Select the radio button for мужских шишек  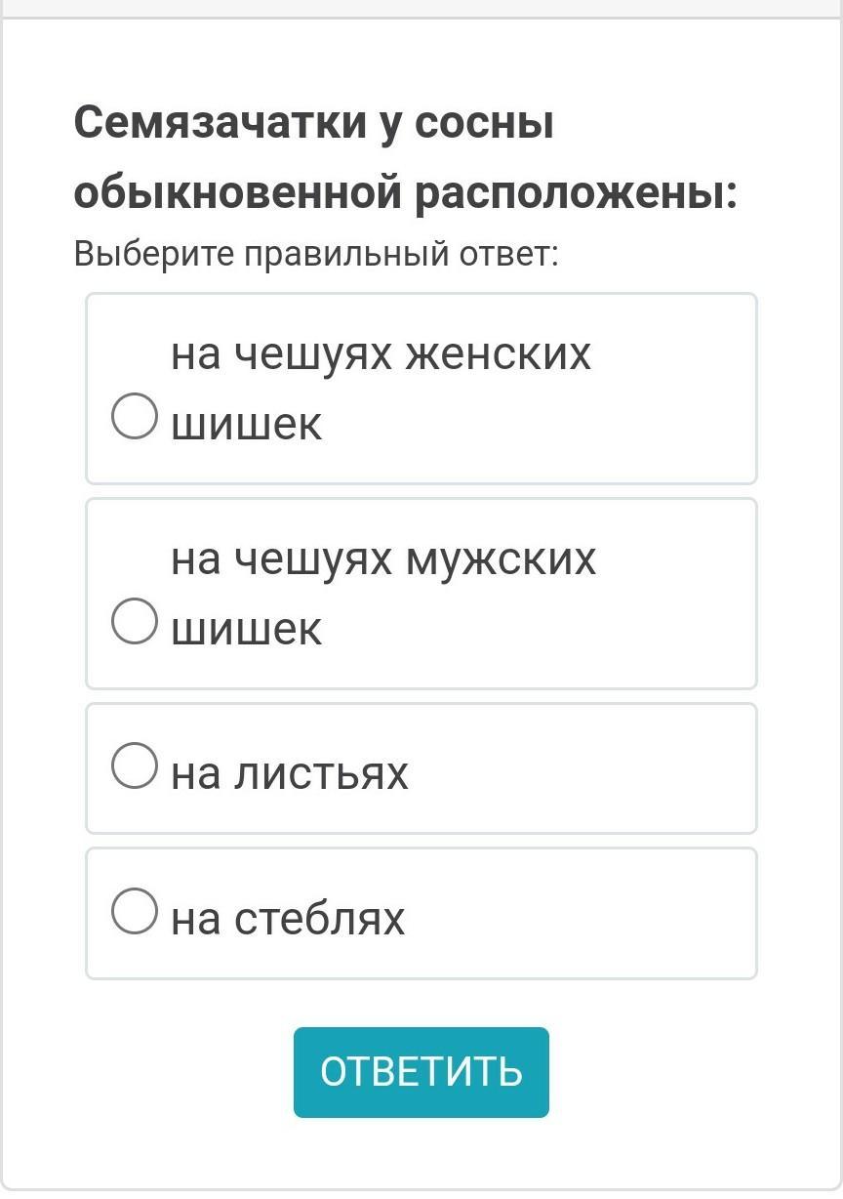(x=134, y=622)
